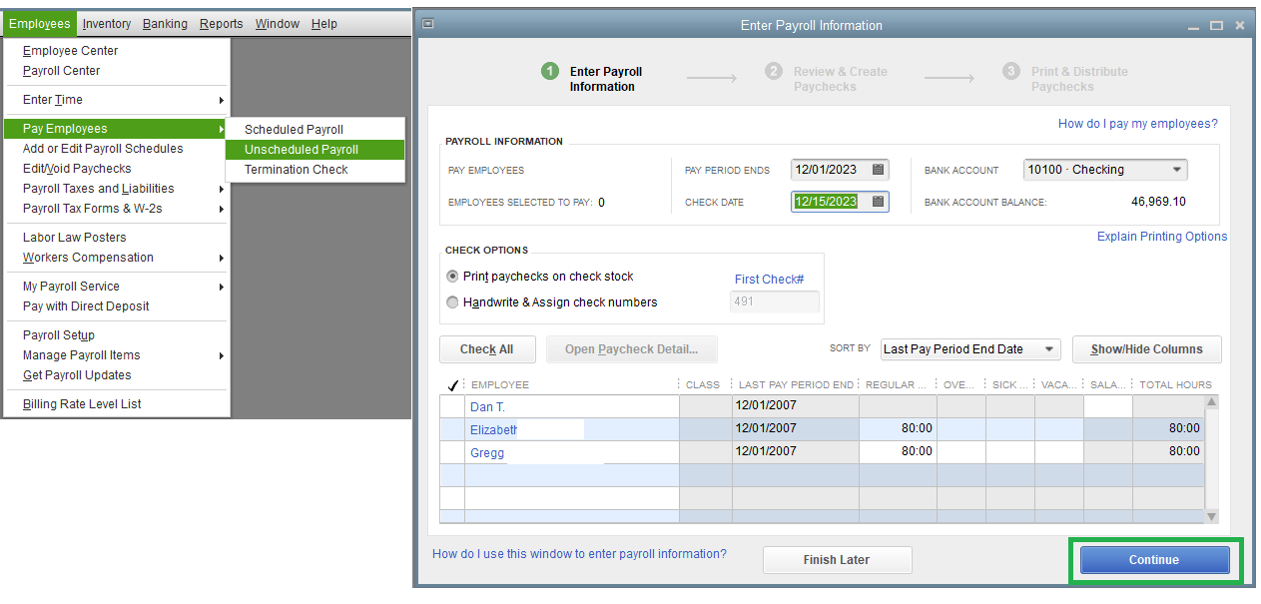
Task: Open the 'How do I pay my employees?' link
Action: tap(1137, 124)
